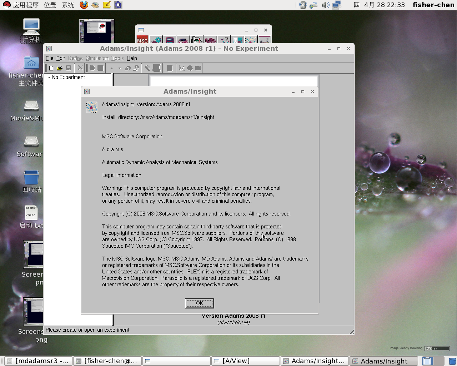The width and height of the screenshot is (457, 366).
Task: Click the second greyed promote arrow icon
Action: click(136, 68)
